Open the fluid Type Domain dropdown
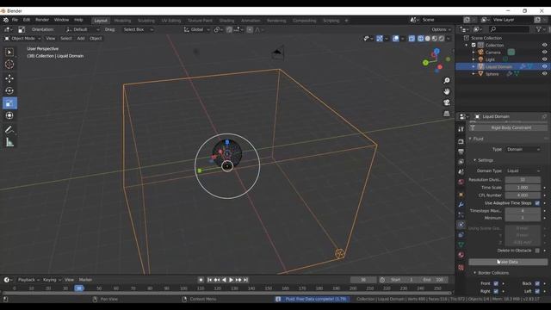This screenshot has width=551, height=310. coord(523,149)
